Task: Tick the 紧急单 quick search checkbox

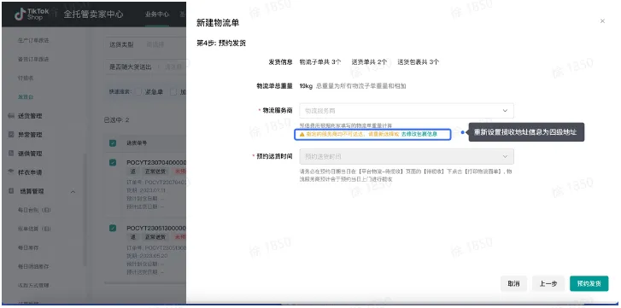Action: pos(138,92)
